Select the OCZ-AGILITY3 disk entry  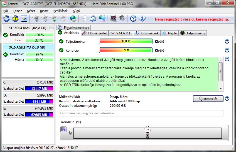pos(29,54)
